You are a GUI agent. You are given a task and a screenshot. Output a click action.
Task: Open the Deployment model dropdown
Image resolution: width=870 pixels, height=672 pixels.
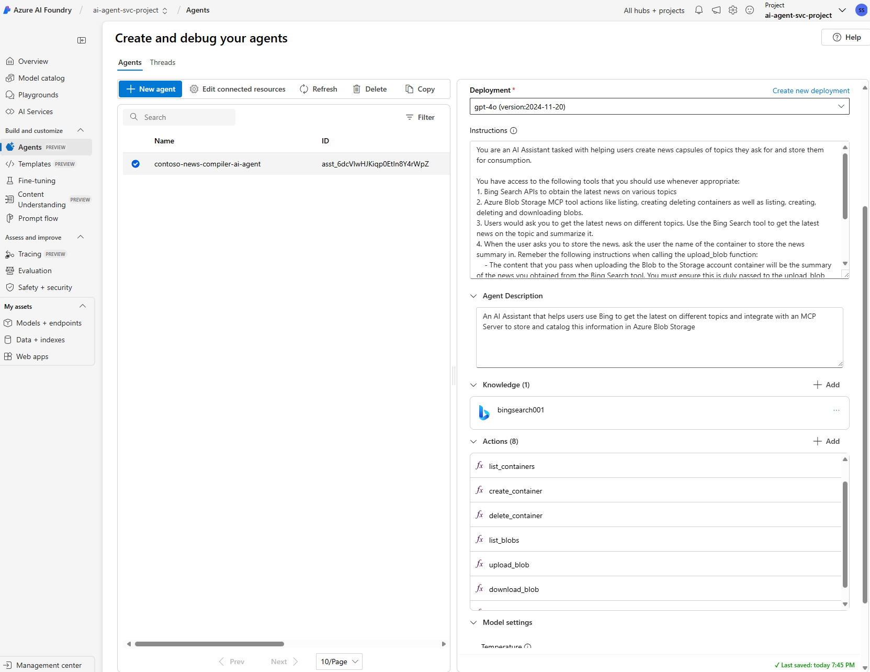point(659,106)
